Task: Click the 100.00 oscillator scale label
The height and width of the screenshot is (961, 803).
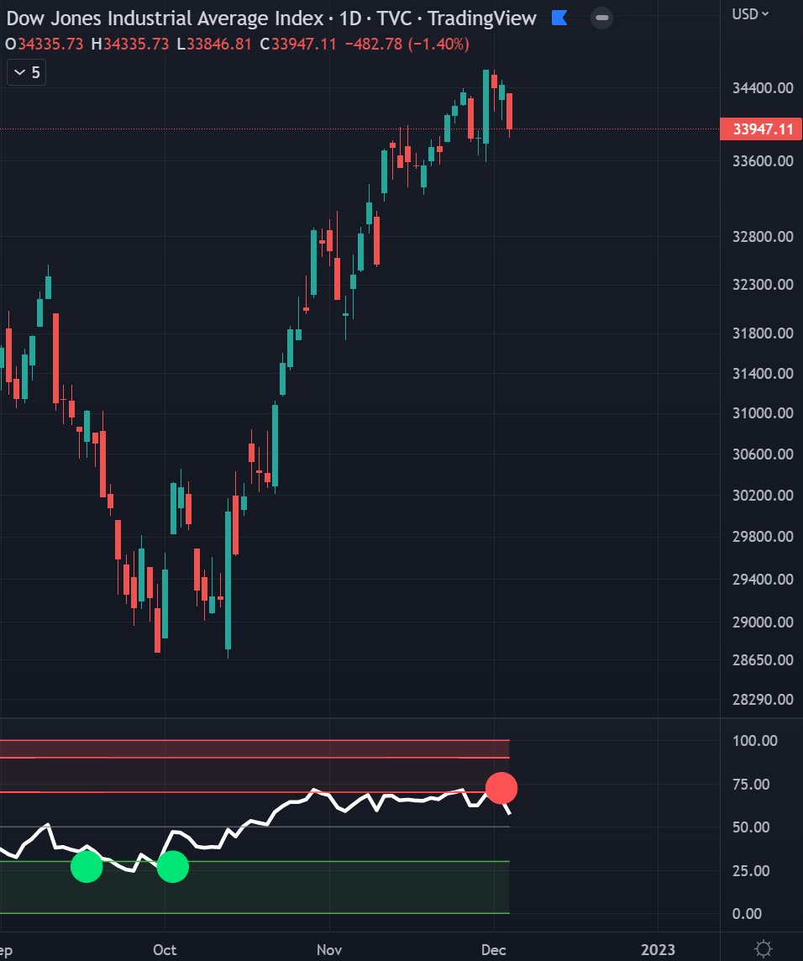Action: [754, 740]
